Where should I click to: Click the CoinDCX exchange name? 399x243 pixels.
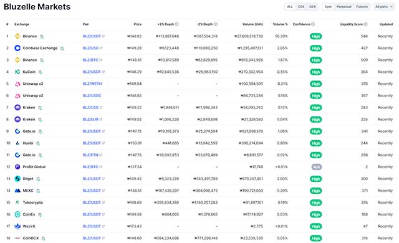[x=31, y=238]
